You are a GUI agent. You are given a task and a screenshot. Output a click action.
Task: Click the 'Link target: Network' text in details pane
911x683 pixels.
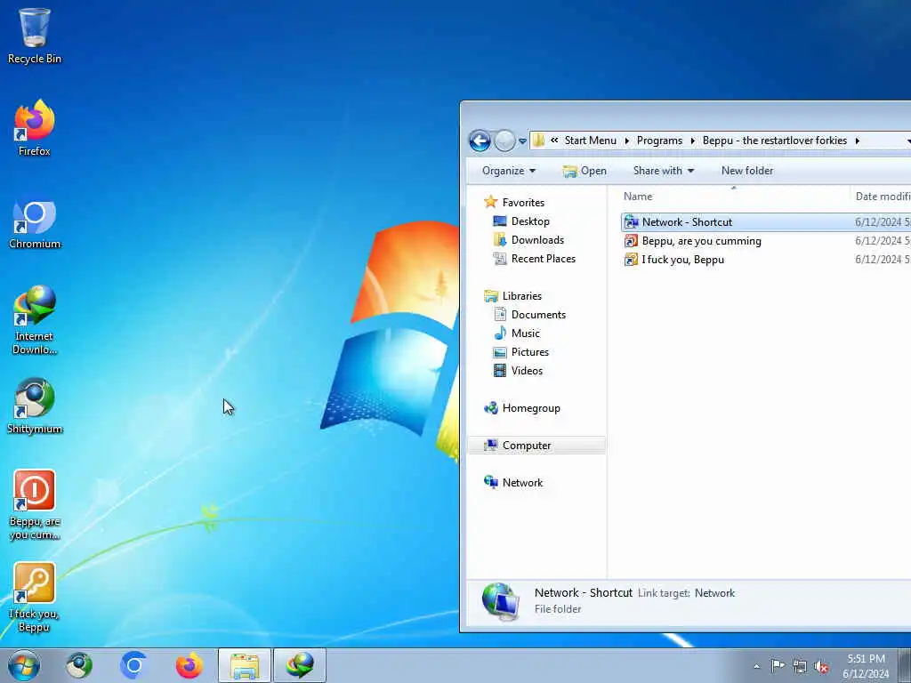pos(686,593)
